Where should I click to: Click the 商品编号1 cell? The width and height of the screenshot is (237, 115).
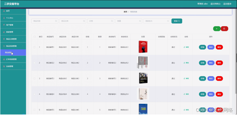point(50,47)
